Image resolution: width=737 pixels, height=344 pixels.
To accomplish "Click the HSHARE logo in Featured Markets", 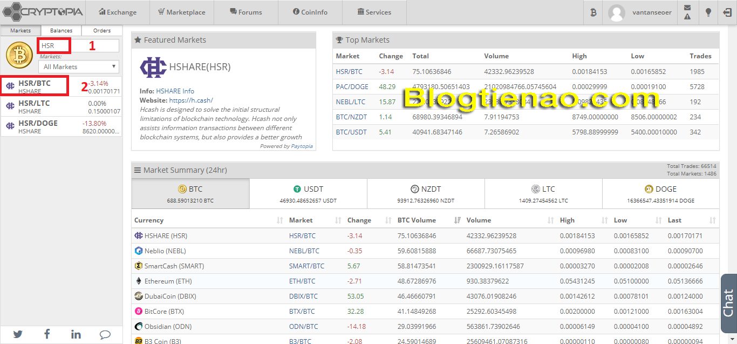I will [x=153, y=68].
